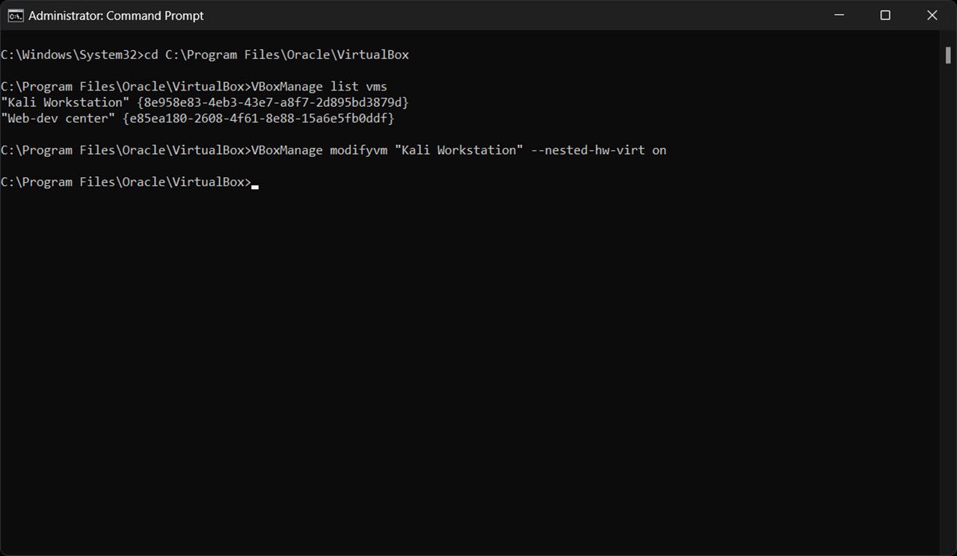This screenshot has height=556, width=957.
Task: Click the Web-dev center VM name
Action: [58, 118]
